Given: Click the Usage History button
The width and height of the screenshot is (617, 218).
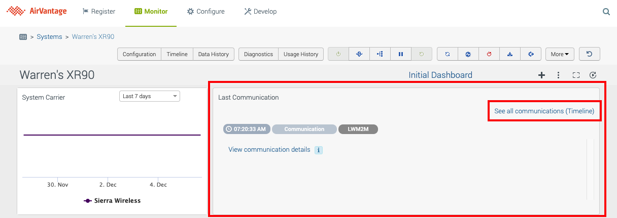Looking at the screenshot, I should point(301,54).
